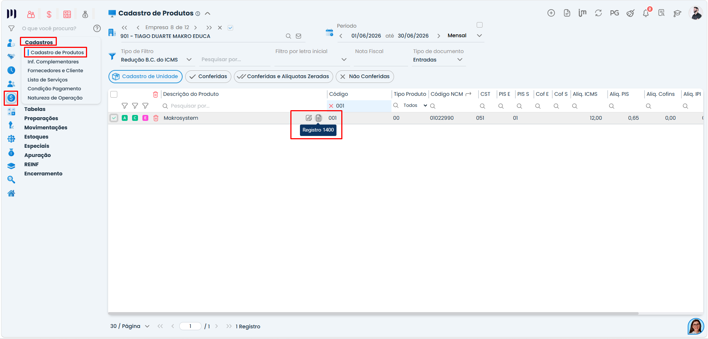Click the edit pencil icon for Makrosystem
Screen dimensions: 708x339
tap(309, 118)
